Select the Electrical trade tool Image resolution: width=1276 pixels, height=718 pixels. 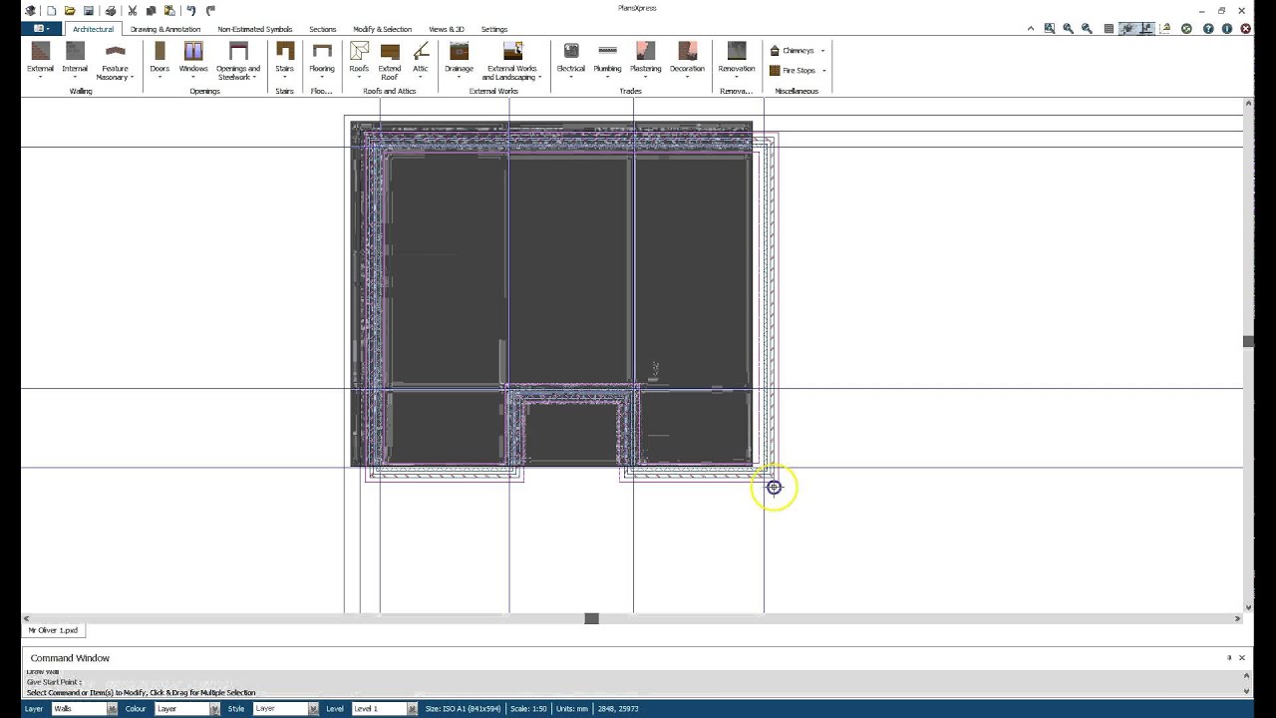[571, 60]
